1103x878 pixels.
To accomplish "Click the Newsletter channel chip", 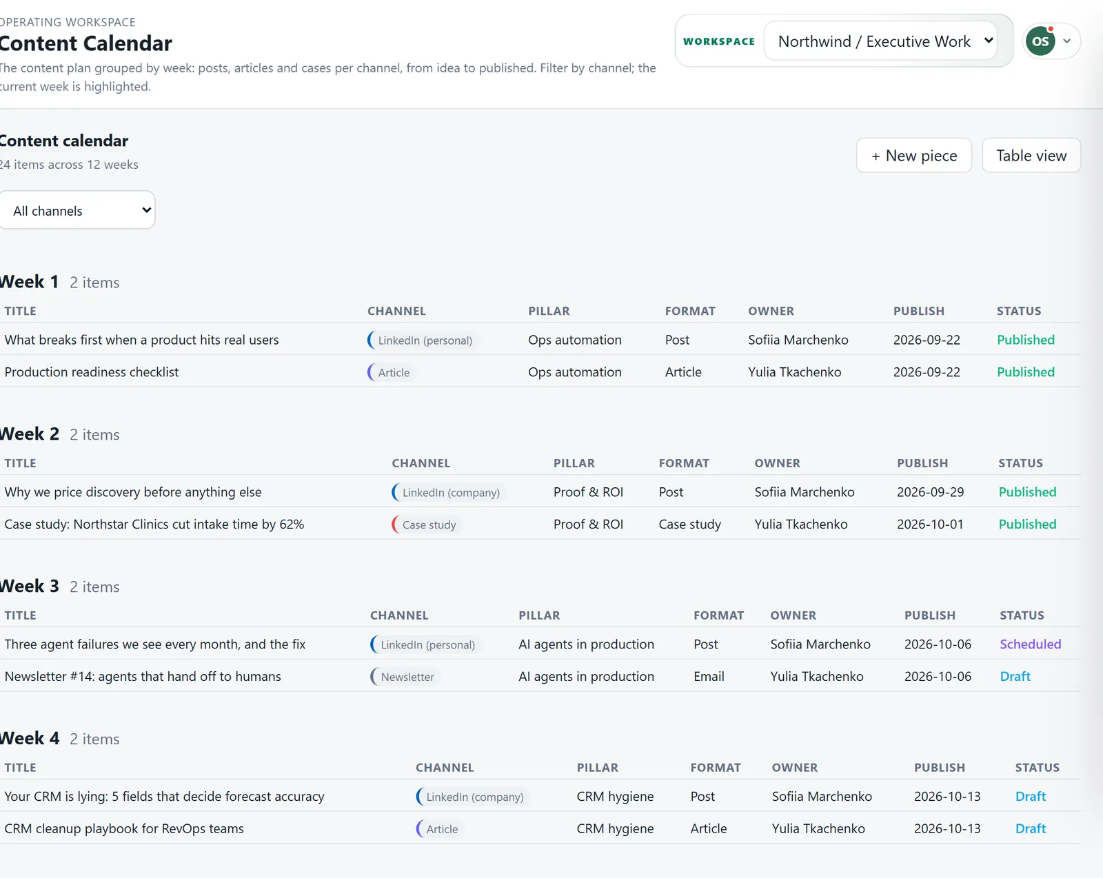I will pos(405,677).
